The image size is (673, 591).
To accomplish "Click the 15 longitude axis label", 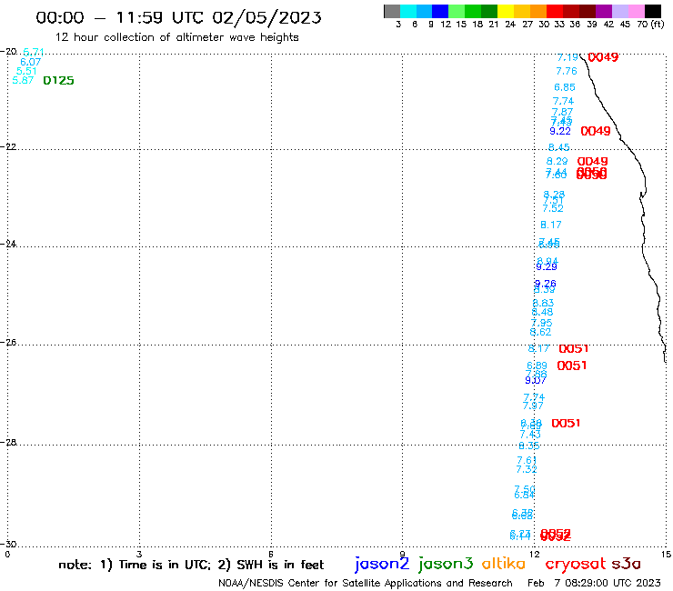I will [x=666, y=555].
